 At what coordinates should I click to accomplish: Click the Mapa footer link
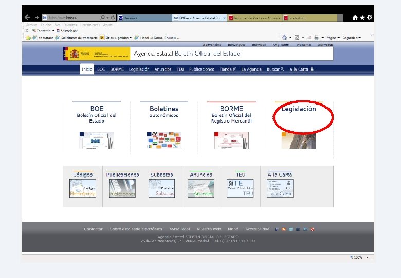[233, 229]
